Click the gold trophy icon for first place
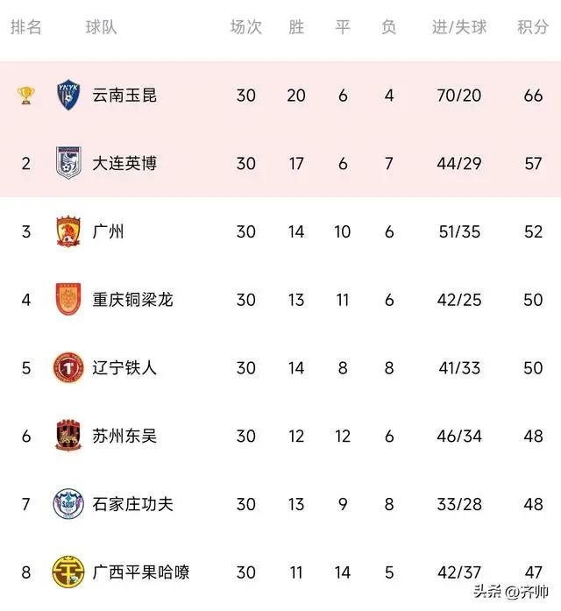561x611 pixels. click(25, 96)
